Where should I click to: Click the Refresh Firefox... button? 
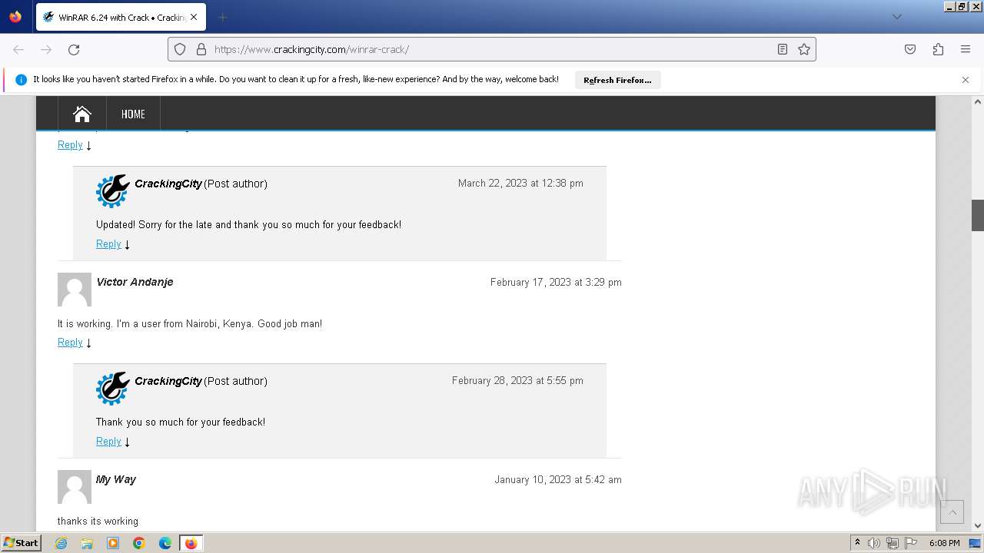click(617, 80)
